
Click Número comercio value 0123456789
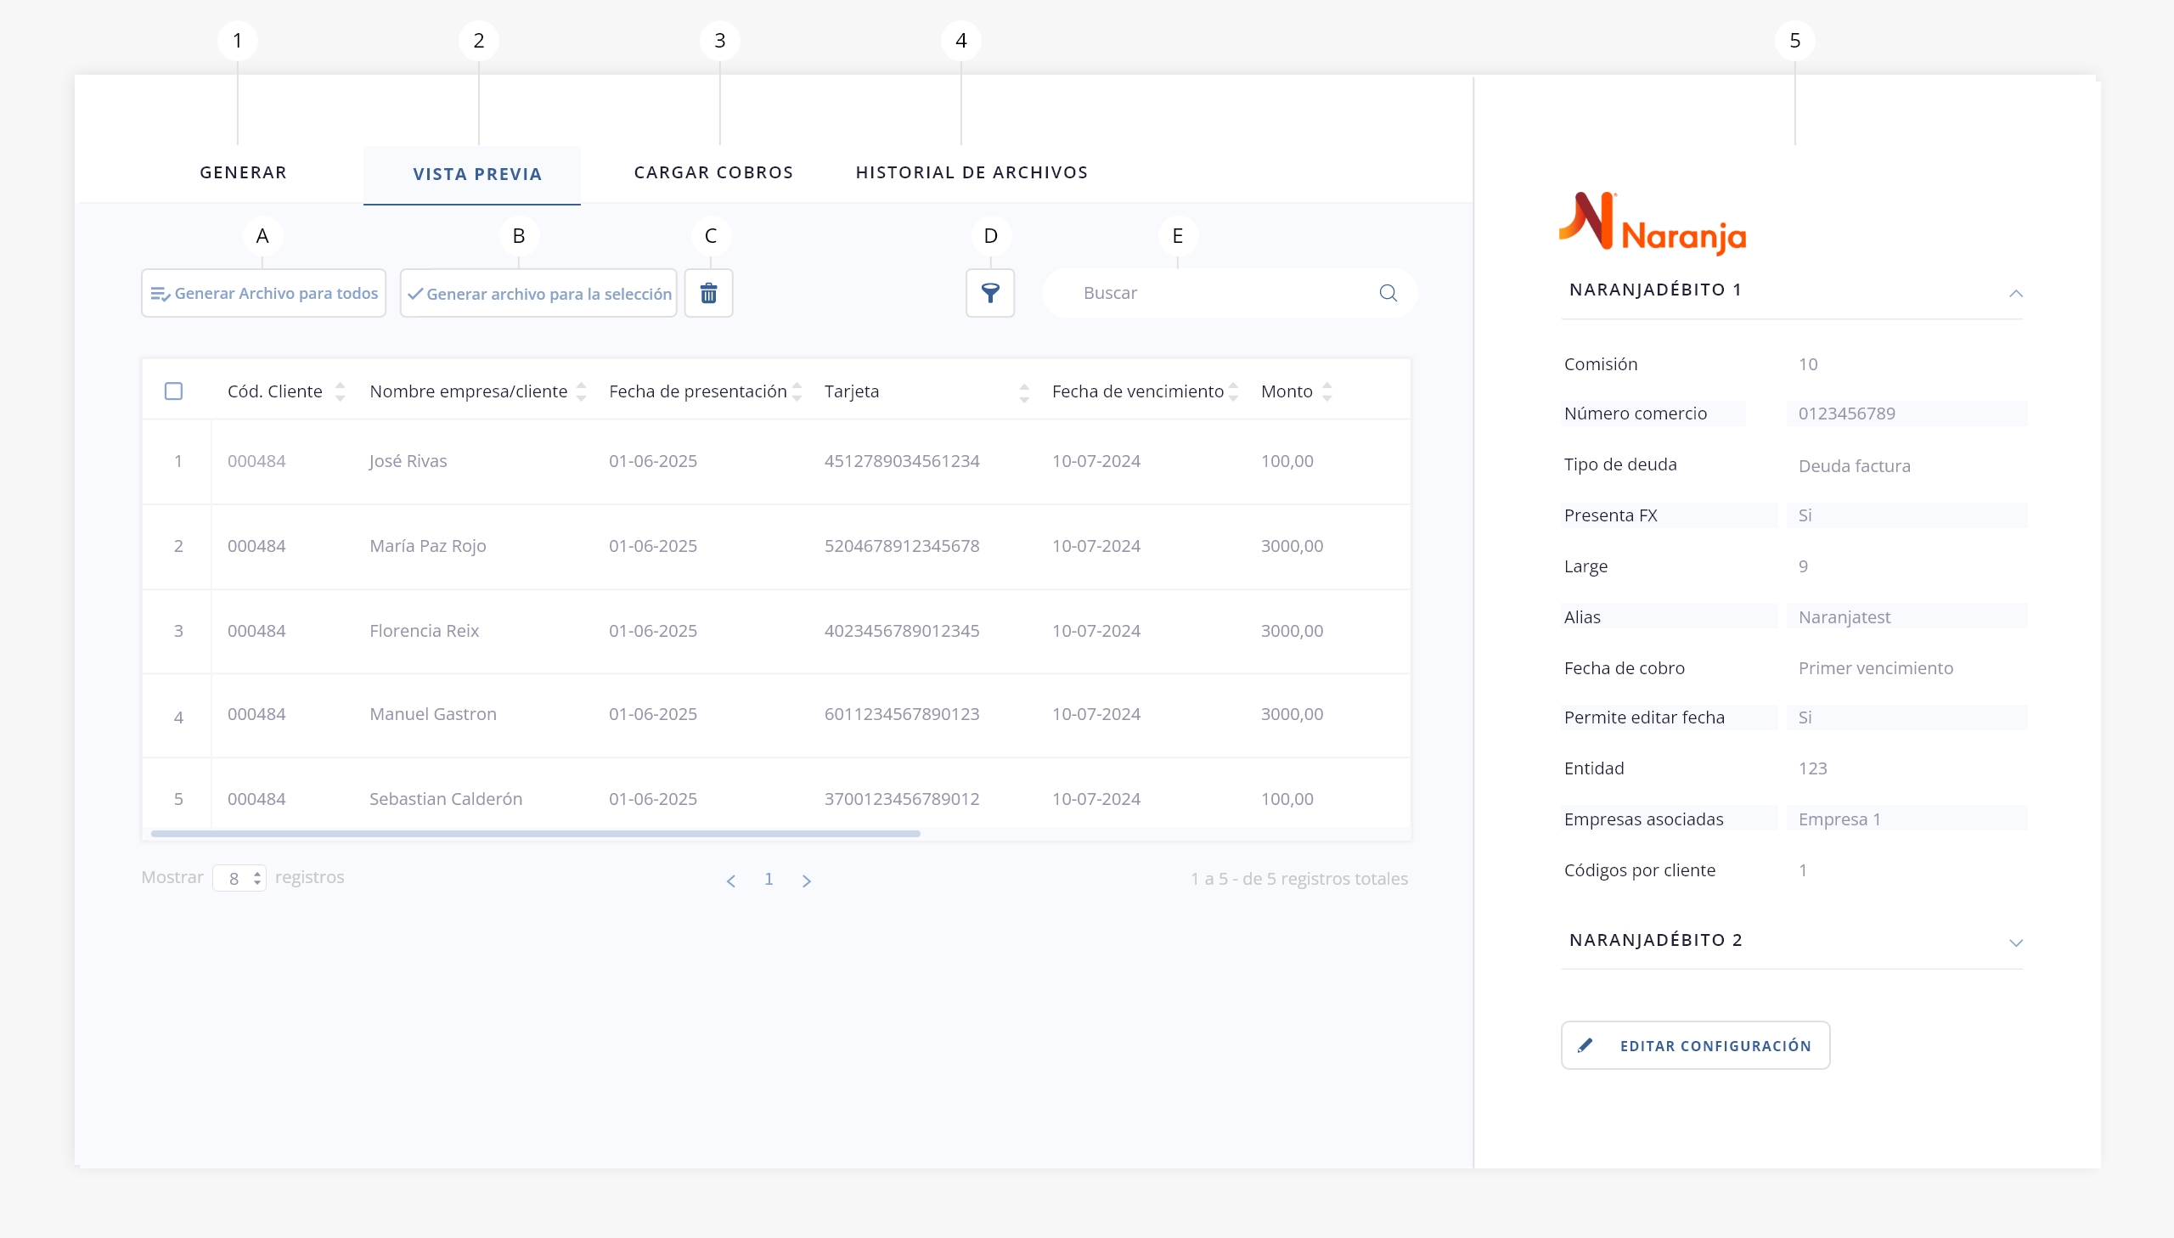[x=1847, y=414]
